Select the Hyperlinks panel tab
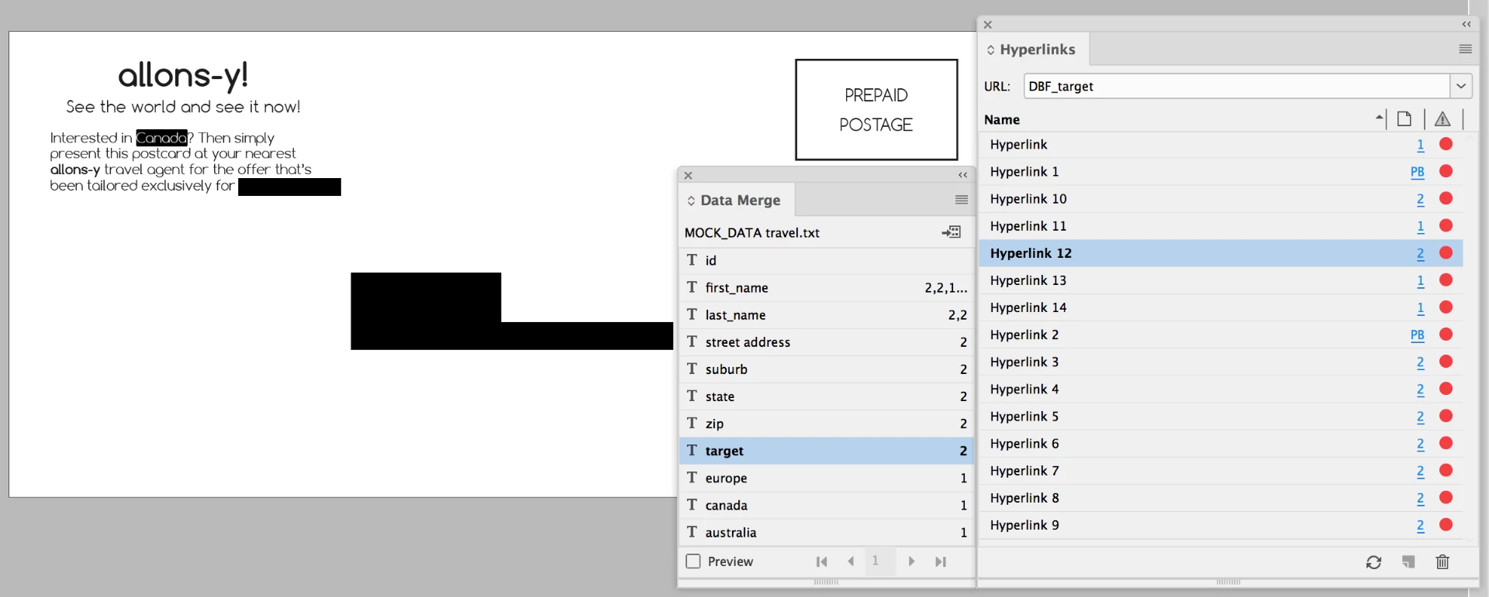Image resolution: width=1489 pixels, height=597 pixels. coord(1032,50)
